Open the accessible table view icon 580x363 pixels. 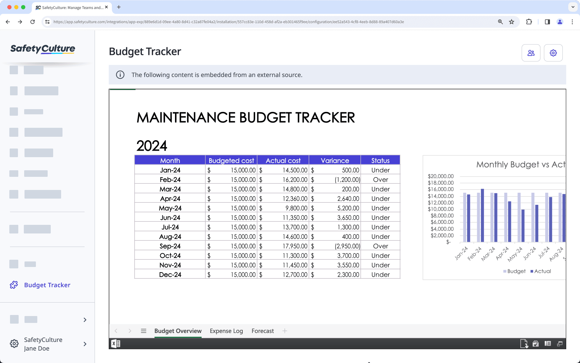click(548, 343)
